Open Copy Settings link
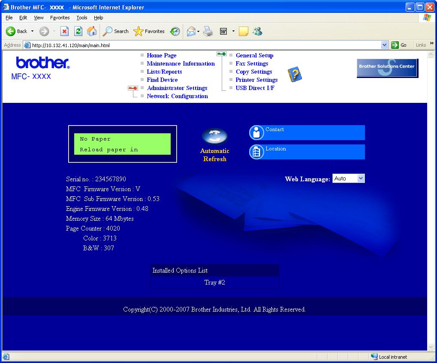This screenshot has width=437, height=363. coord(254,72)
